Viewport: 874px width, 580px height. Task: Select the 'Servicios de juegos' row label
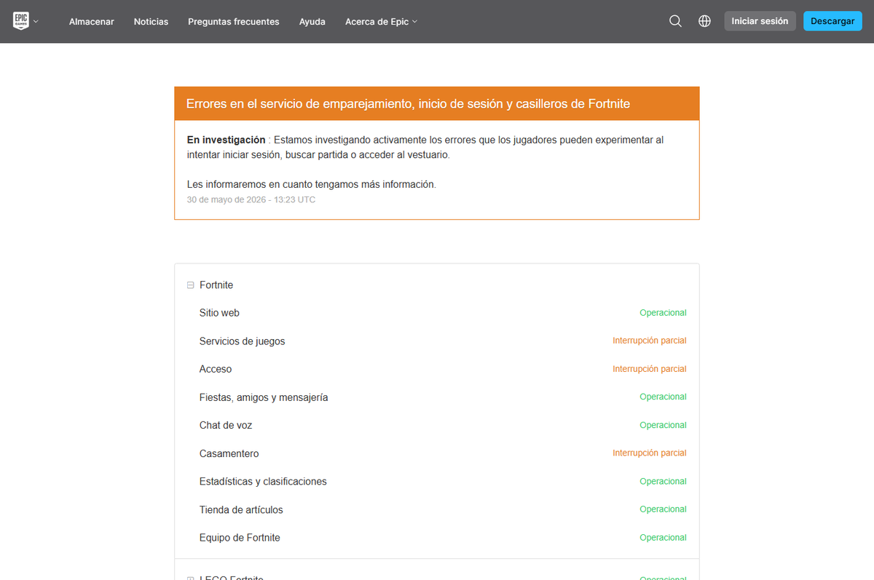243,341
